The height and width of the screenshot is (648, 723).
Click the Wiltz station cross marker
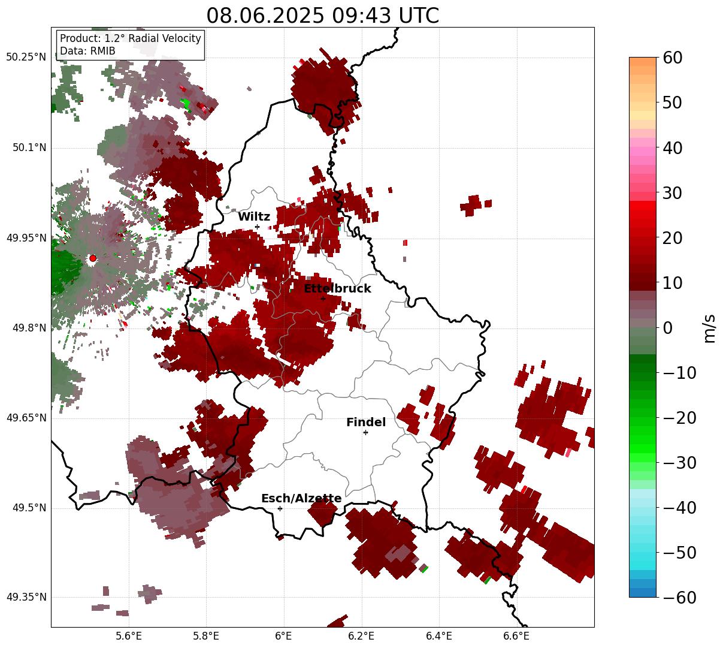coord(257,227)
